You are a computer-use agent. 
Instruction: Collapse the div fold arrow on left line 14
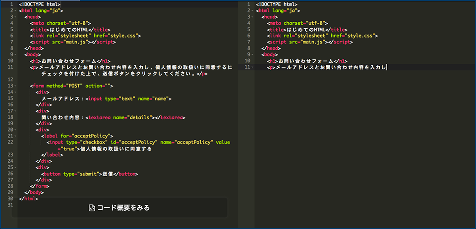(x=15, y=92)
